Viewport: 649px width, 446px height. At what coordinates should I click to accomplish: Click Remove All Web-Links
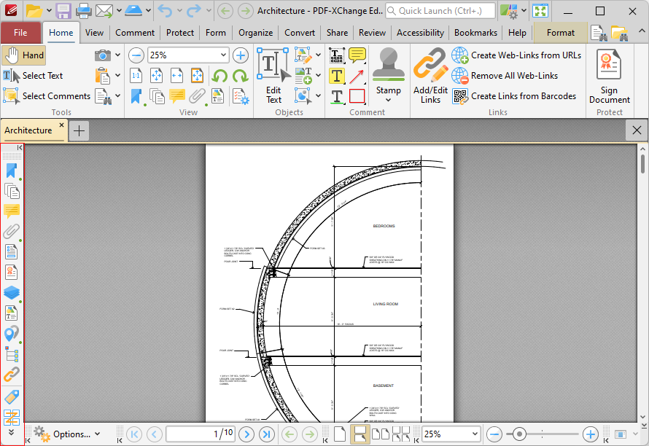[510, 75]
